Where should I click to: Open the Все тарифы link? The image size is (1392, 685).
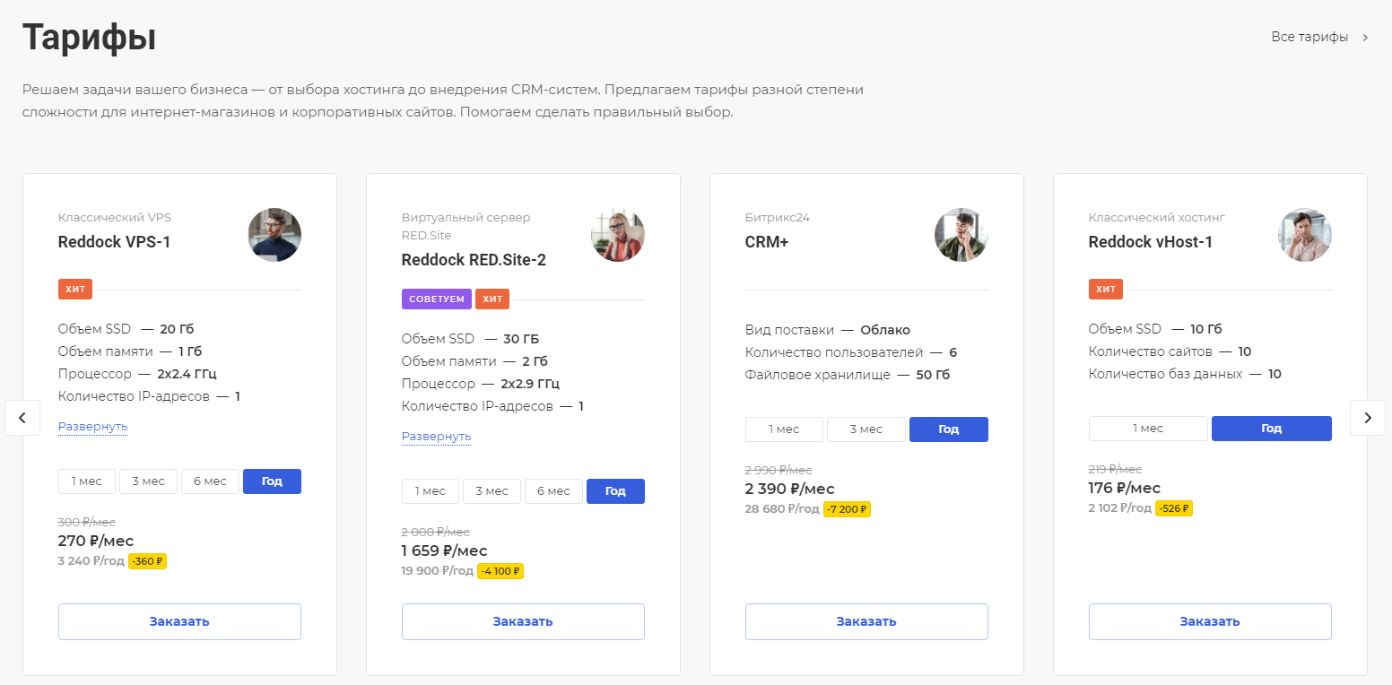point(1309,38)
